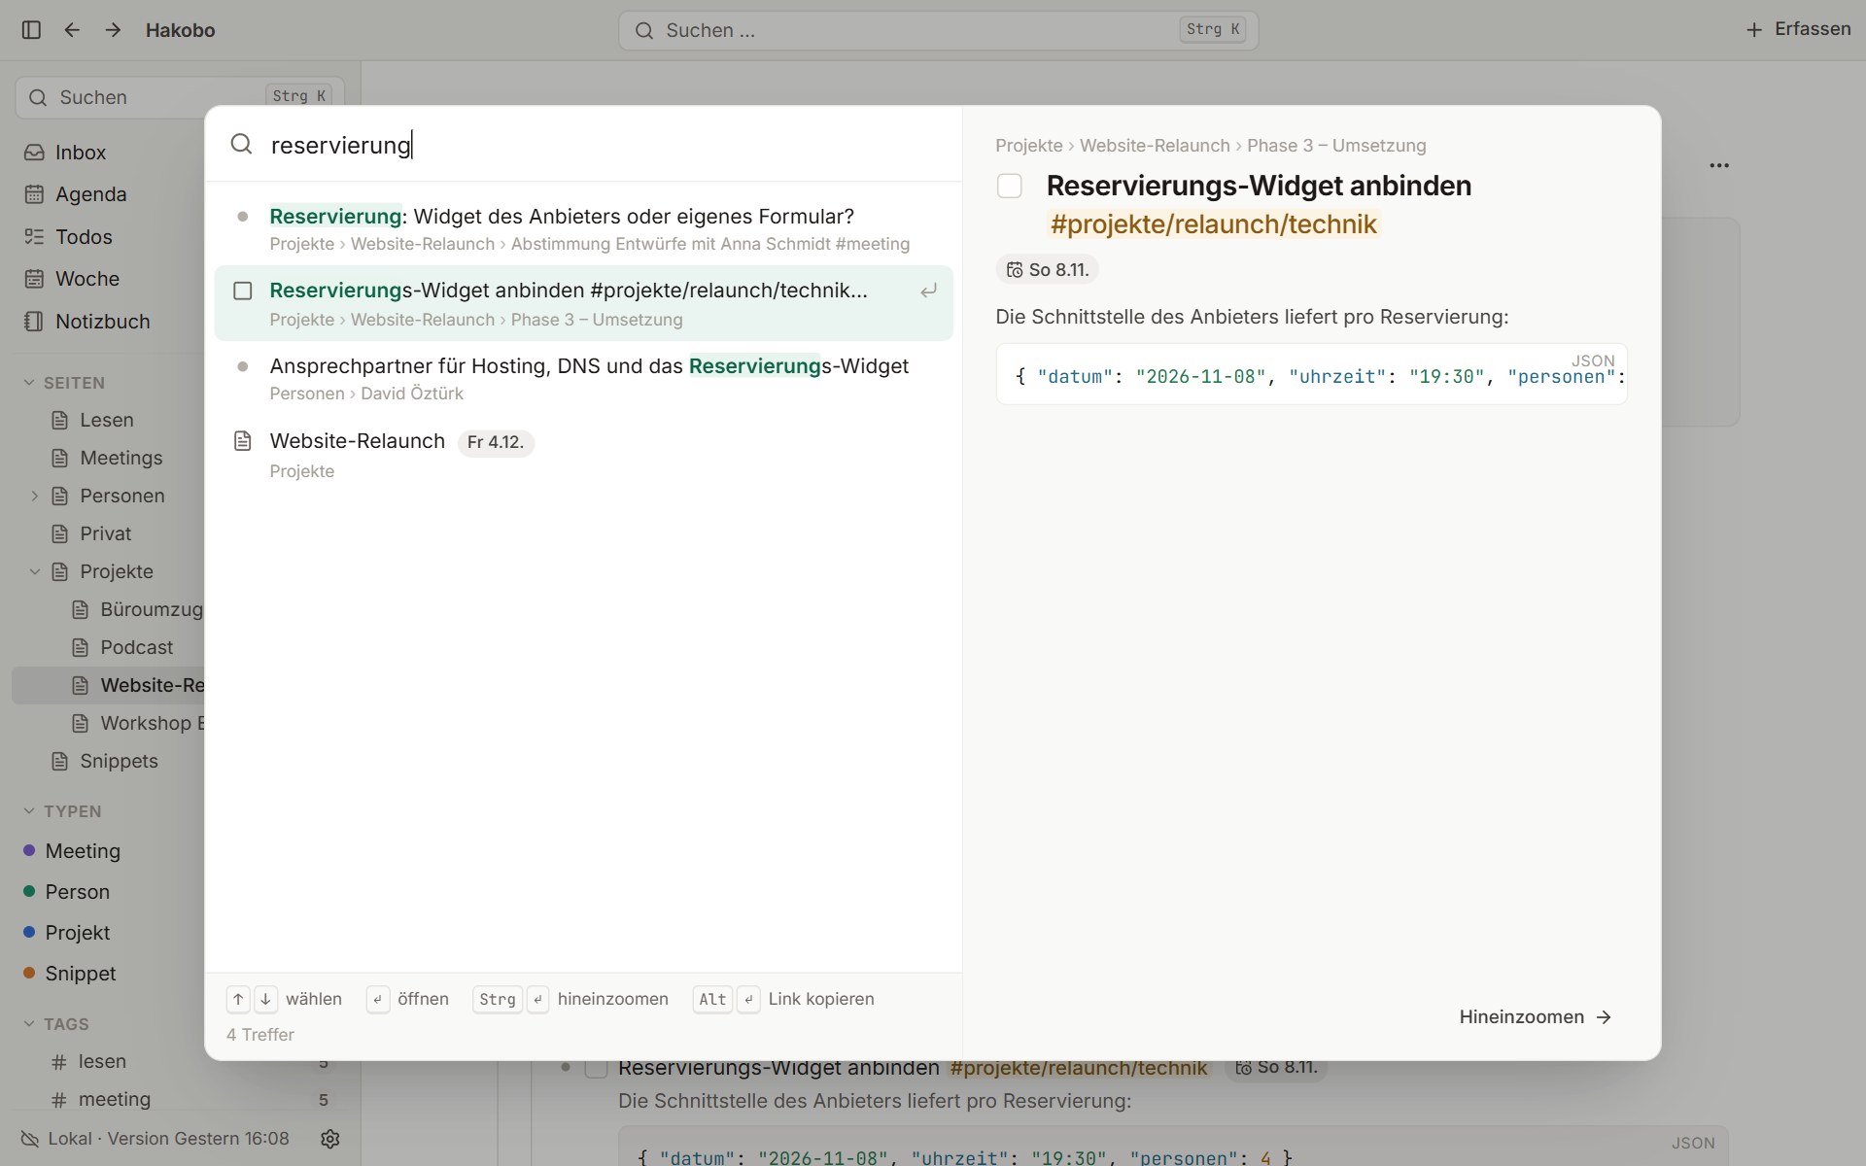
Task: Collapse the TAGS section
Action: (x=29, y=1024)
